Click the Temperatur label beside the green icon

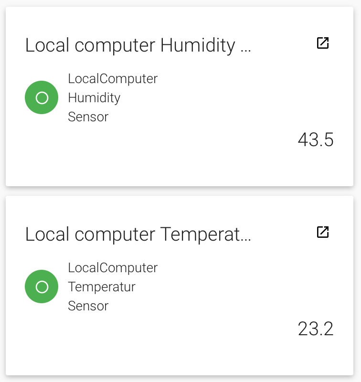click(102, 287)
